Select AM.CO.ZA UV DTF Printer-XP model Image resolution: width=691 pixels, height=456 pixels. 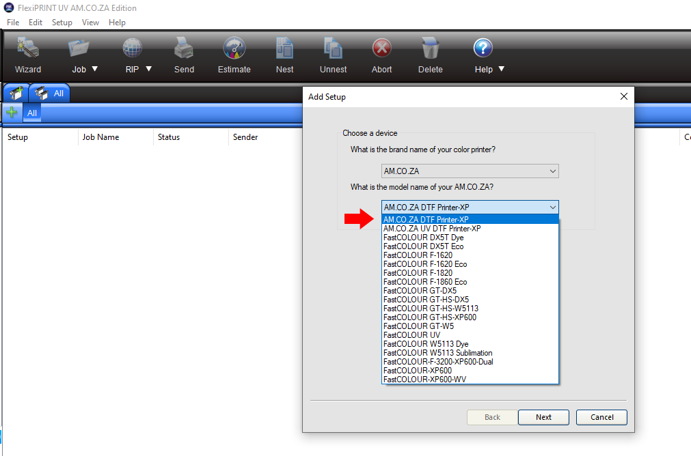coord(432,229)
